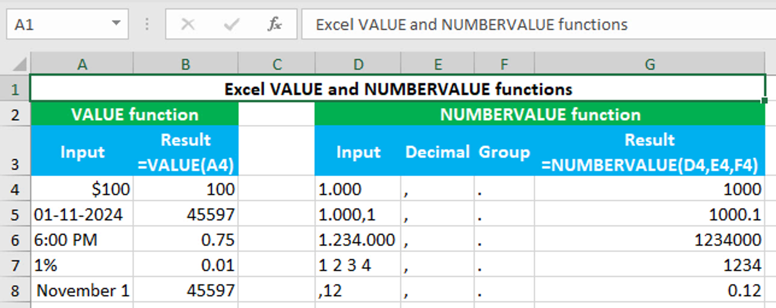Click the 'Input' header in column A
The image size is (776, 308).
pos(82,151)
